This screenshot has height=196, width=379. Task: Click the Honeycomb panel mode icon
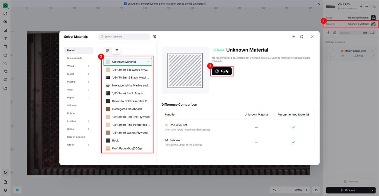click(373, 18)
